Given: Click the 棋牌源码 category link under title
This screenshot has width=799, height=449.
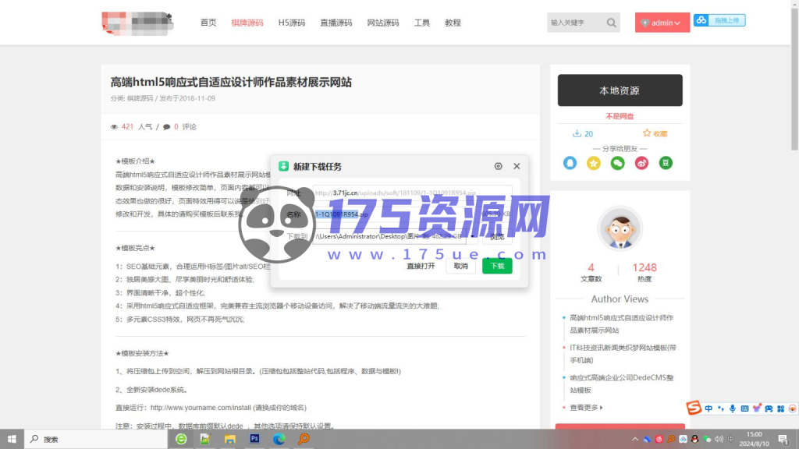Looking at the screenshot, I should (x=140, y=98).
